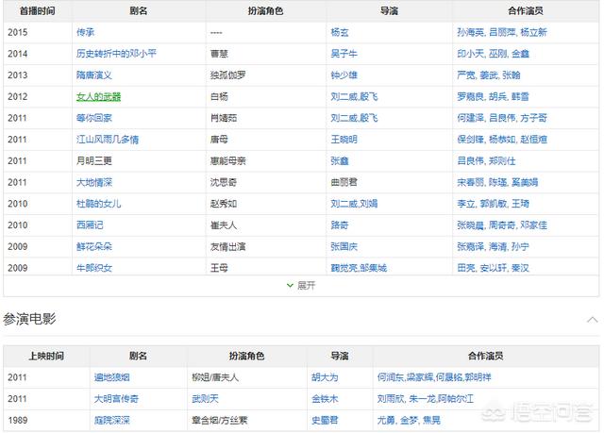Viewport: 604px width, 433px height.
Task: Collapse the 参演电影 section with the chevron
Action: click(593, 320)
